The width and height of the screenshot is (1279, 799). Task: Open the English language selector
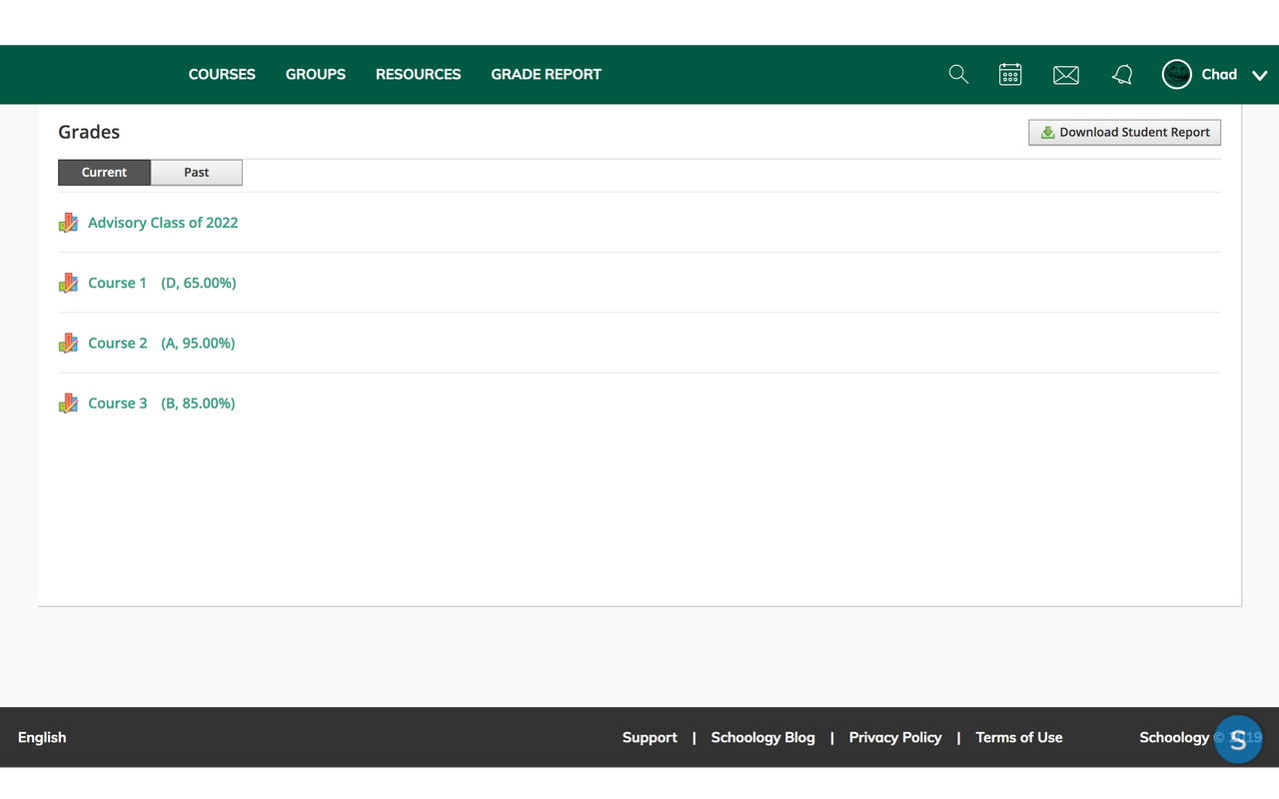[41, 737]
